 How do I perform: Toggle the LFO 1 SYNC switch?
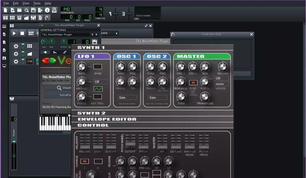click(x=97, y=67)
